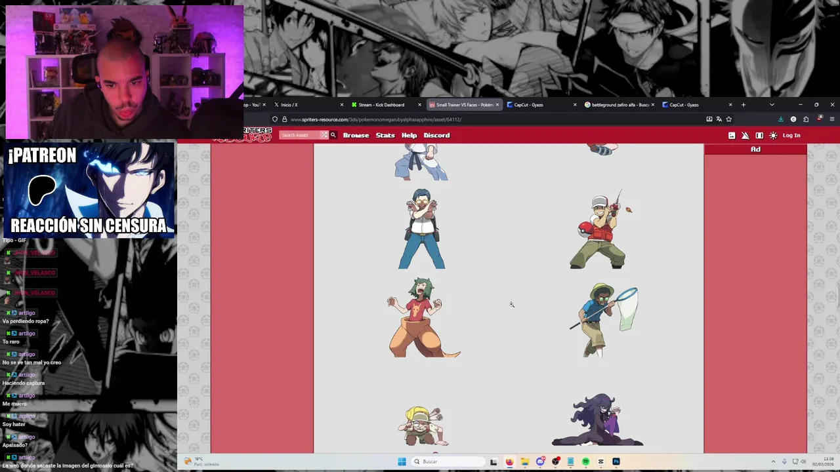Click the fisherman sprite holding a Poké Ball
The width and height of the screenshot is (840, 472).
point(599,231)
